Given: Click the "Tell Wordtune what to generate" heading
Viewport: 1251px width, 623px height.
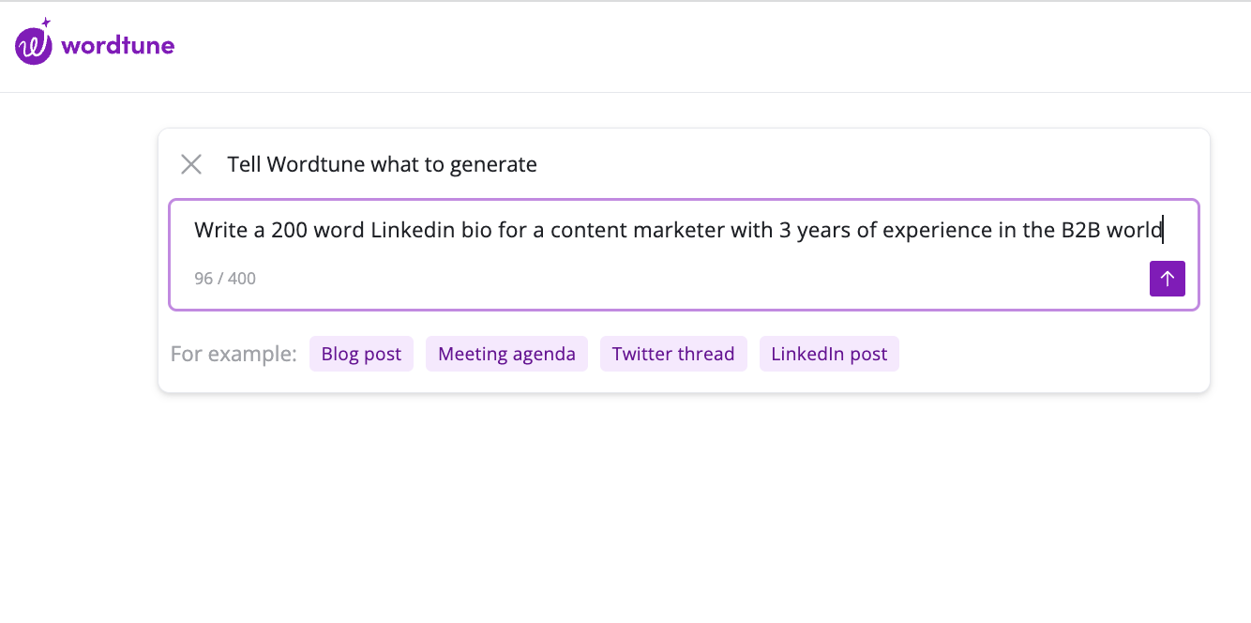Looking at the screenshot, I should point(382,165).
